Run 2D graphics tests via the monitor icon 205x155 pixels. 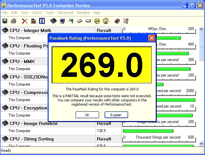point(62,21)
